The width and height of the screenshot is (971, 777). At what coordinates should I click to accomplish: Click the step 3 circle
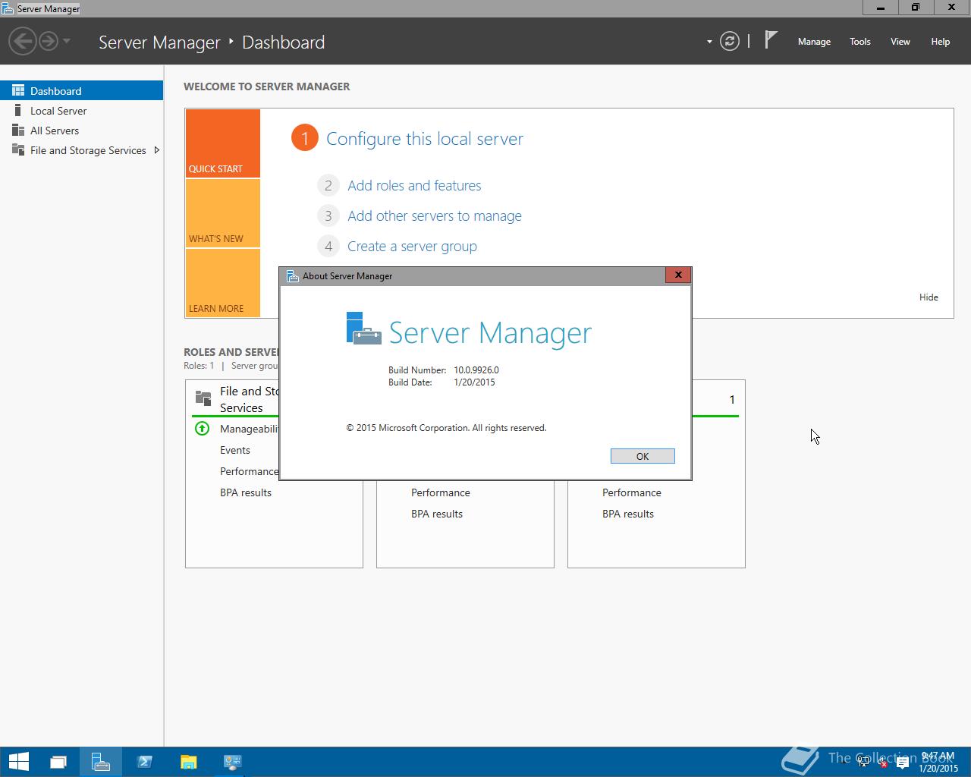[328, 215]
